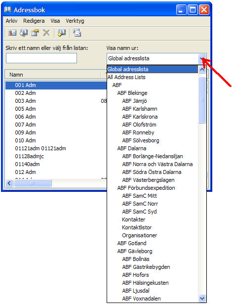Pick ABF Ronneby address list
This screenshot has height=304, width=232.
153,132
